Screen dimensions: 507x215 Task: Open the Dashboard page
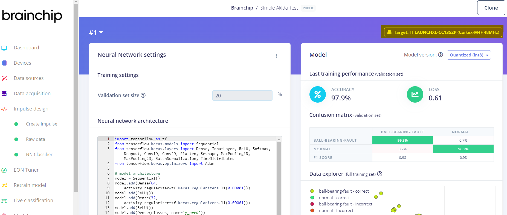(26, 48)
